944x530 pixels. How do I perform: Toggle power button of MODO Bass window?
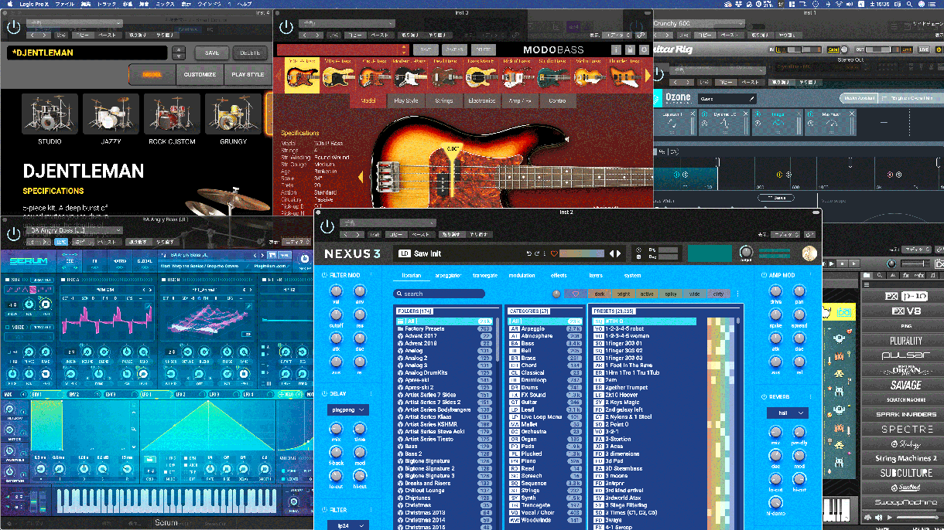pyautogui.click(x=286, y=28)
